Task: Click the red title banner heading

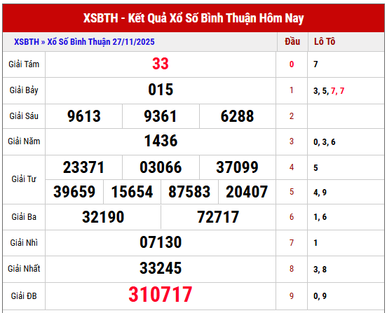Action: click(x=193, y=18)
